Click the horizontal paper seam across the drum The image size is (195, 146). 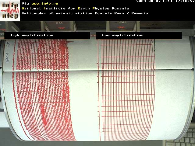[97, 71]
